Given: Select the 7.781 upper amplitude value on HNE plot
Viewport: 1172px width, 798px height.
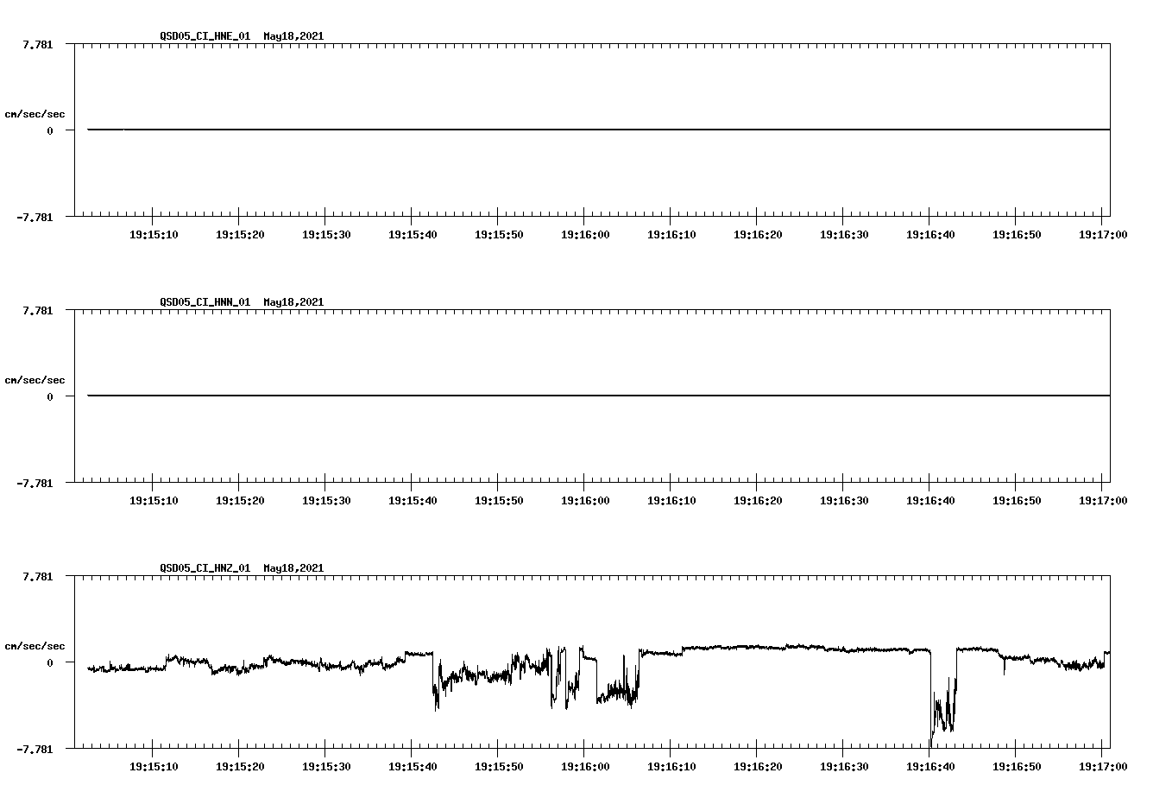Looking at the screenshot, I should point(39,43).
